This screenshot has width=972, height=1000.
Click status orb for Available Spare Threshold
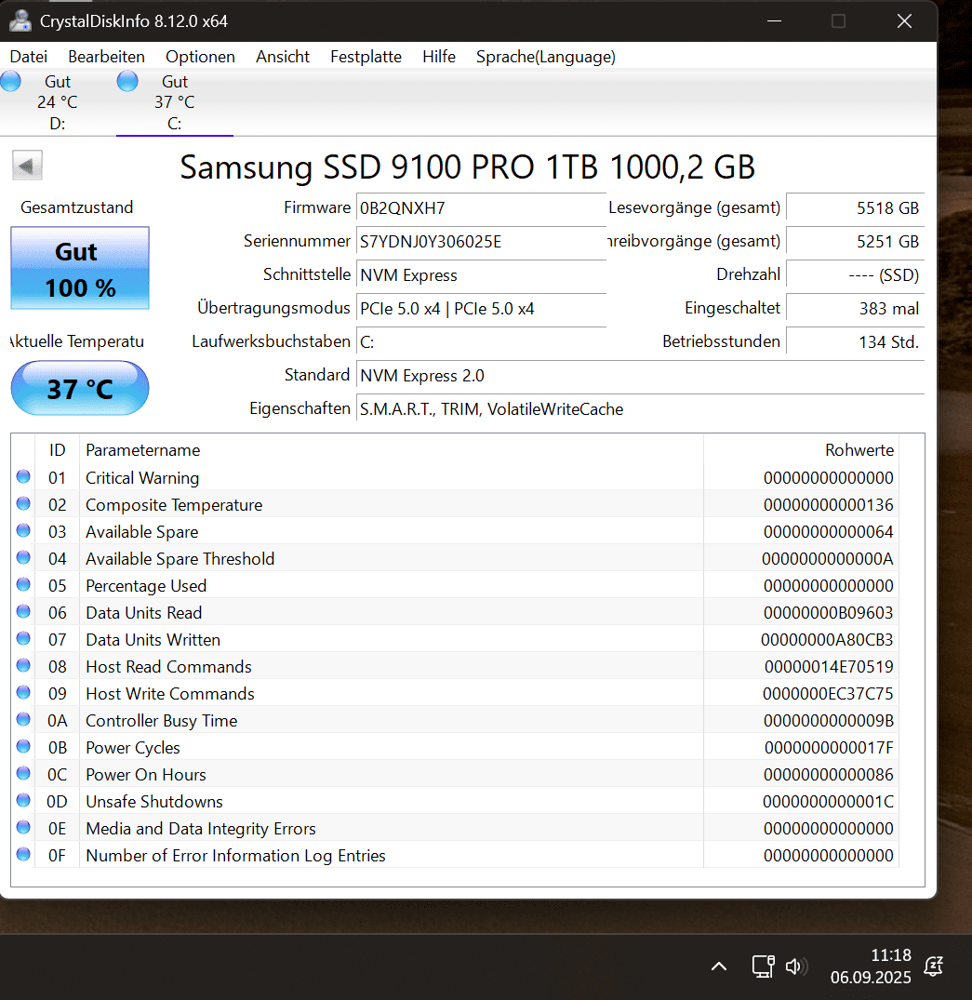(23, 557)
